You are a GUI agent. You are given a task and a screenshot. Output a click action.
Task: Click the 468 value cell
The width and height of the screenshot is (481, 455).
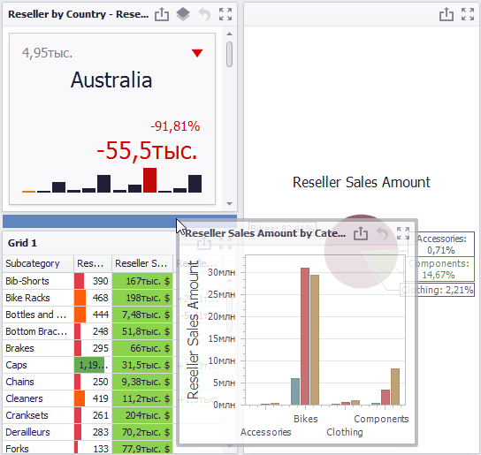pyautogui.click(x=93, y=298)
